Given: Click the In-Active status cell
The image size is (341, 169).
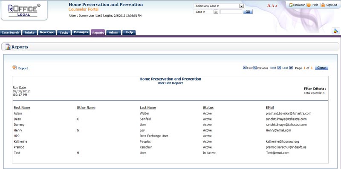Looking at the screenshot, I should click(209, 153).
